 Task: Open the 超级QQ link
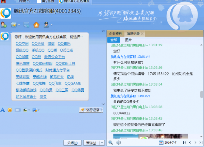pyautogui.click(x=22, y=50)
